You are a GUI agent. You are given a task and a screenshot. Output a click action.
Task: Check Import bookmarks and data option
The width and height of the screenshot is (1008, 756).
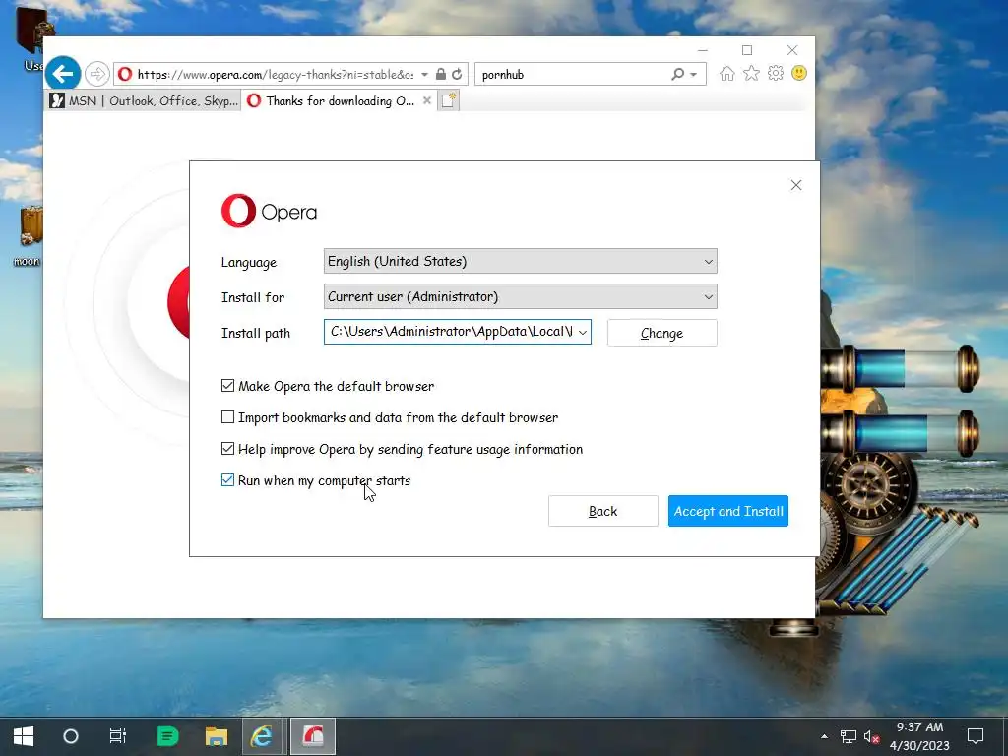(227, 417)
